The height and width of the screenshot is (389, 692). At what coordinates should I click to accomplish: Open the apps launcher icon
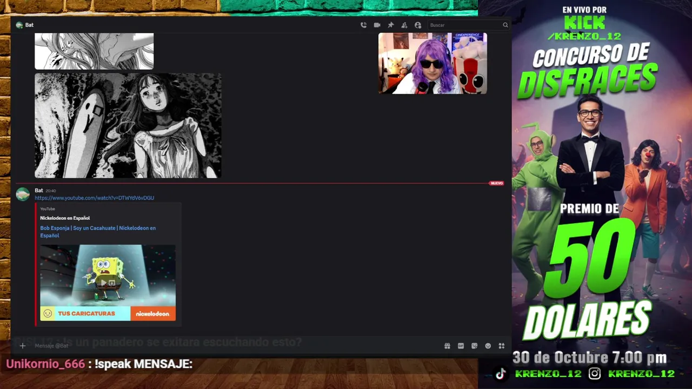pyautogui.click(x=501, y=346)
